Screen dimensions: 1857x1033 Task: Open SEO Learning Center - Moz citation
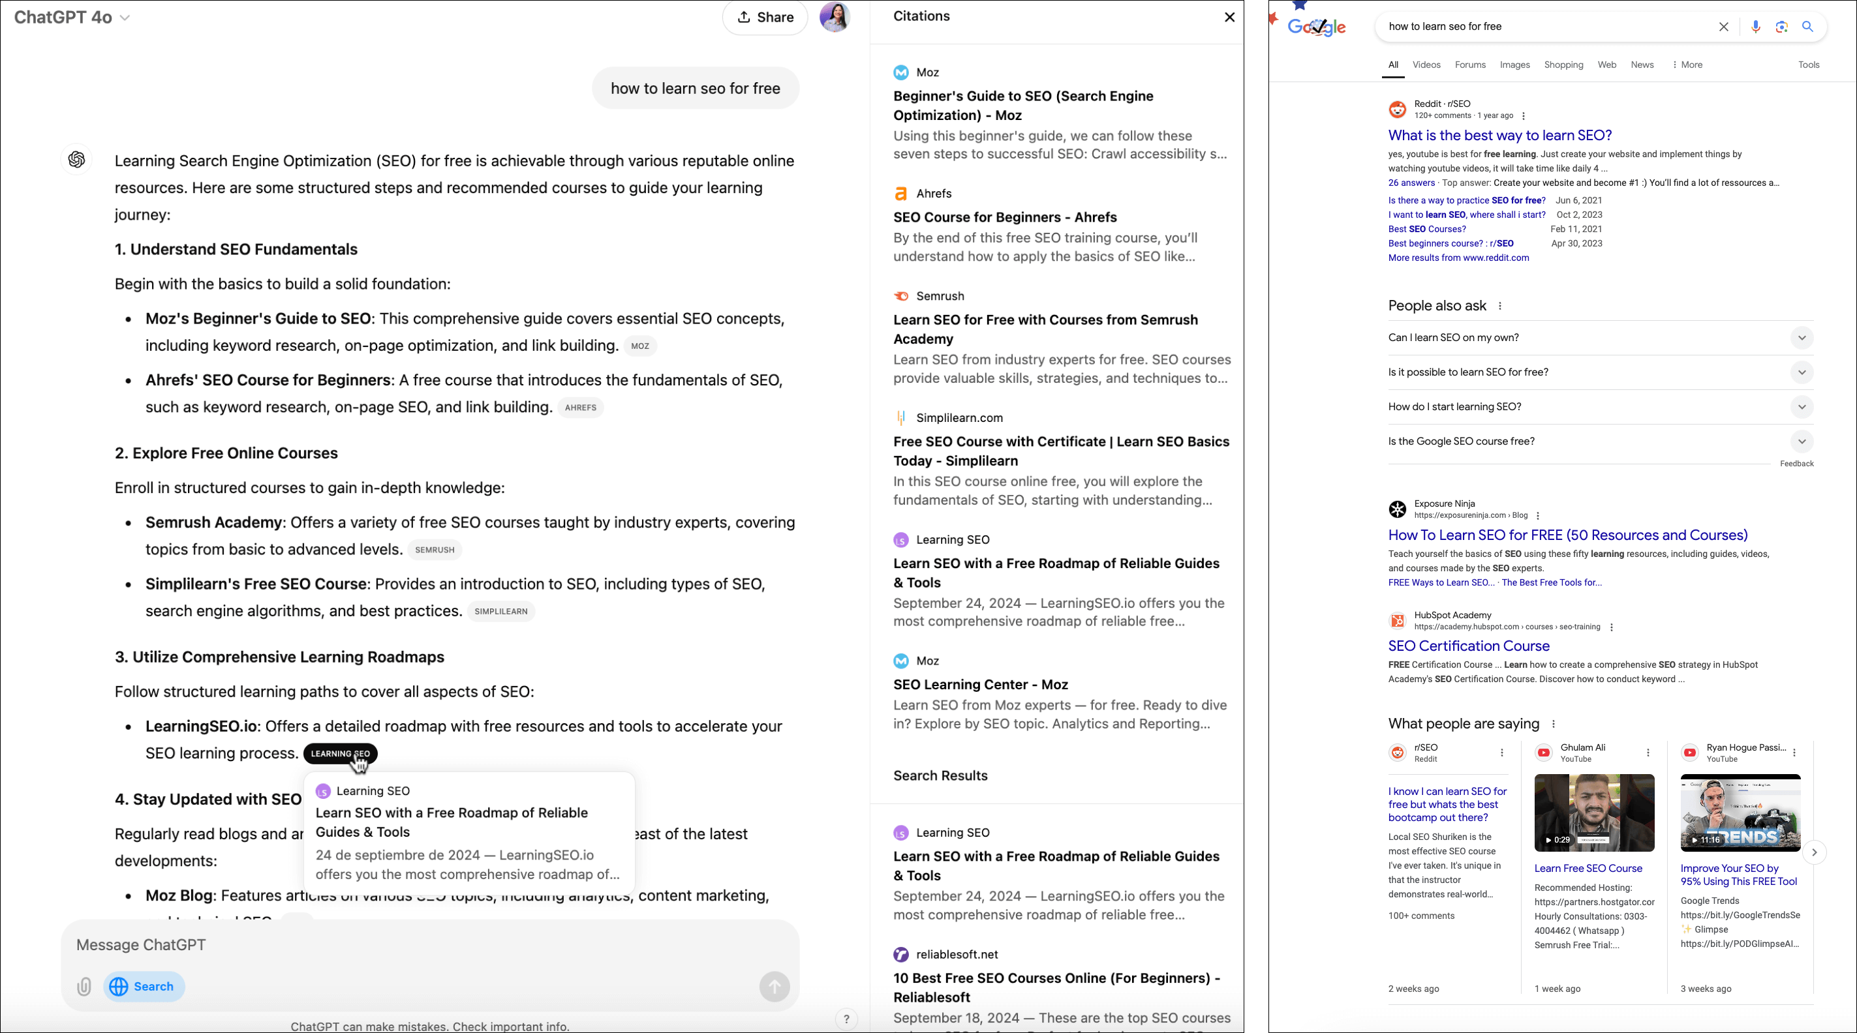click(981, 684)
